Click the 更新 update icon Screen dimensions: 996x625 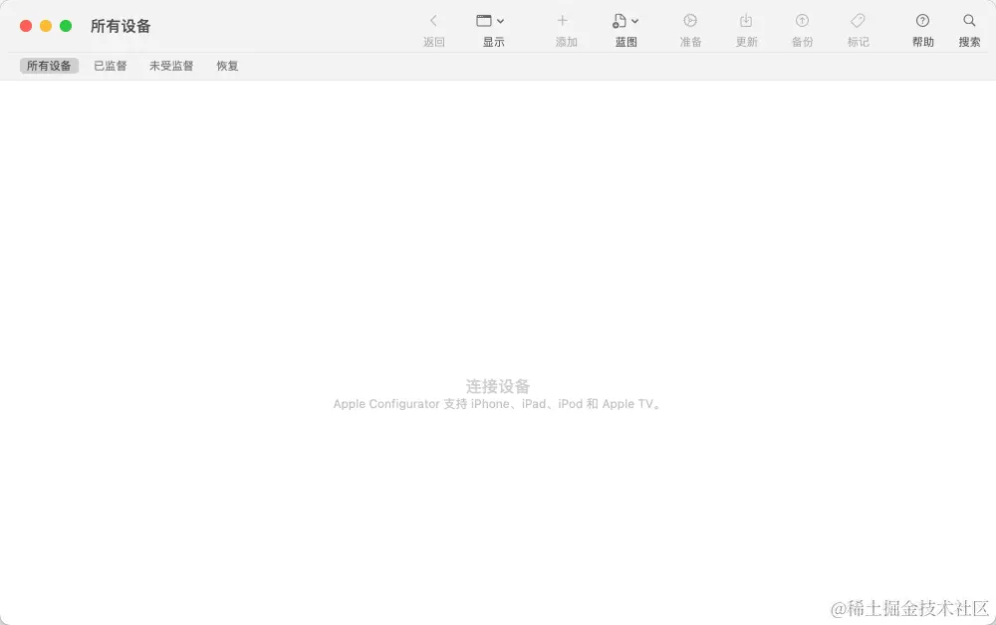746,21
